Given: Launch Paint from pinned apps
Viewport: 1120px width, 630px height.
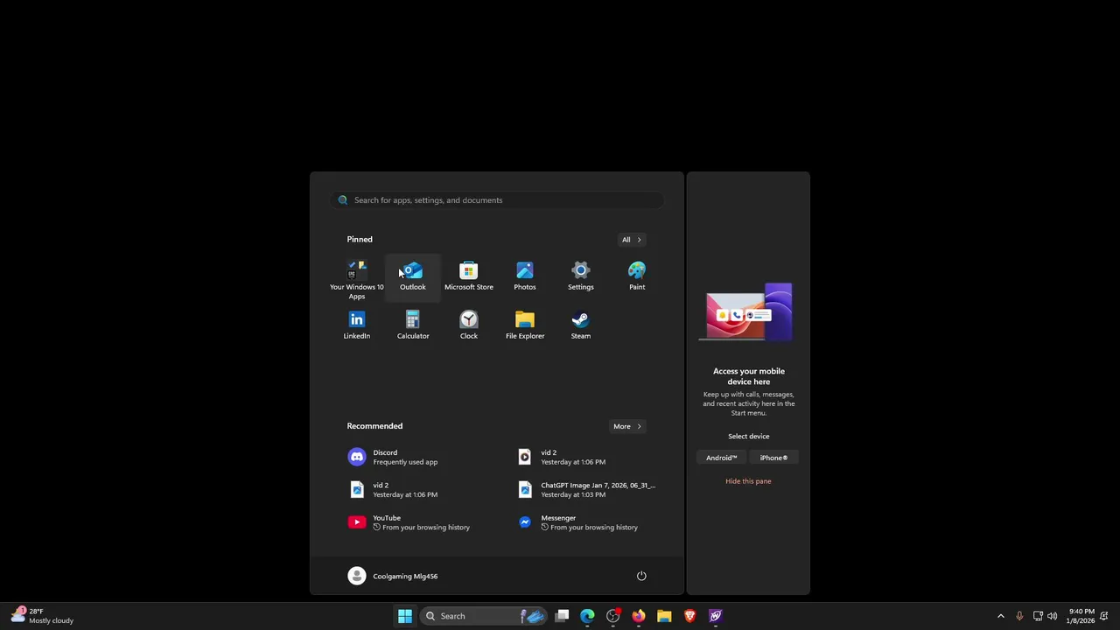Looking at the screenshot, I should coord(636,276).
